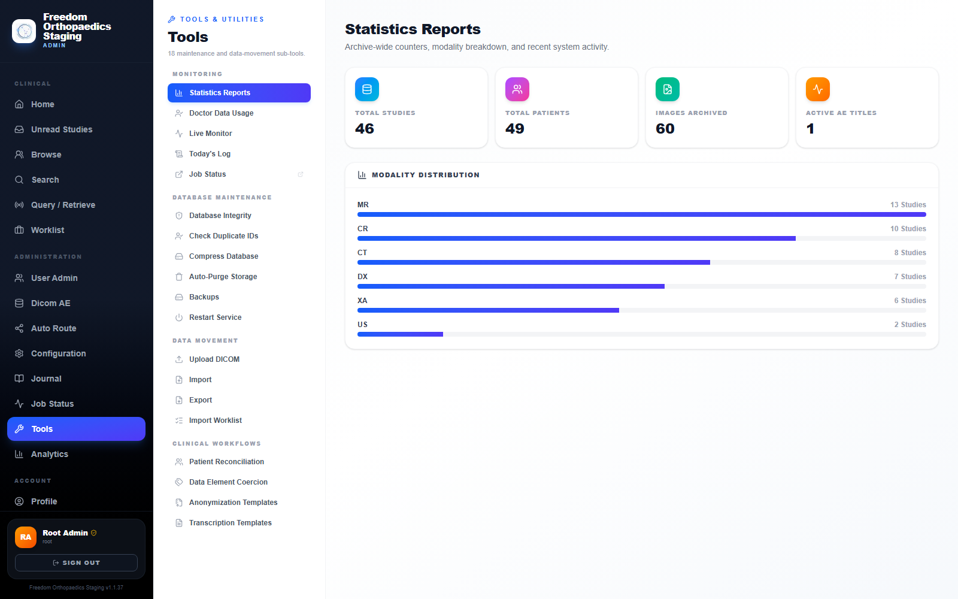
Task: Click the Total Studies blue database icon
Action: pyautogui.click(x=367, y=89)
